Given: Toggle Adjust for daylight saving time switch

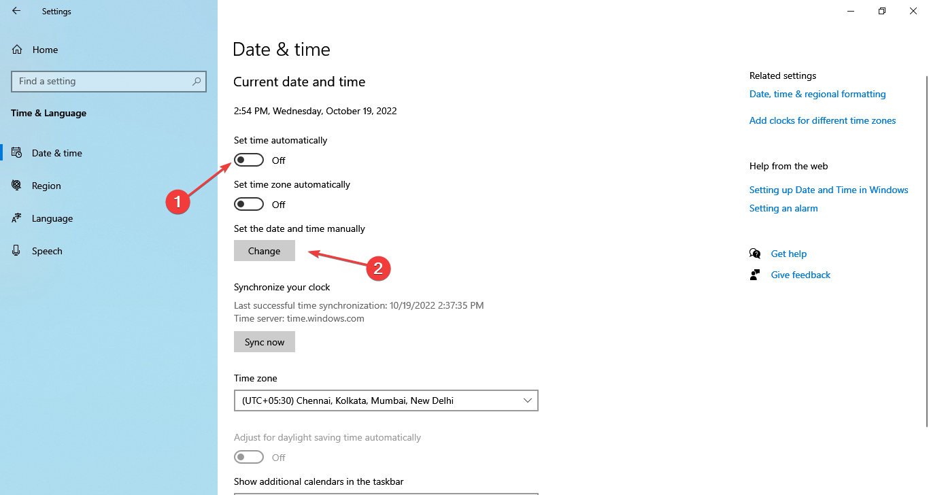Looking at the screenshot, I should pos(249,457).
